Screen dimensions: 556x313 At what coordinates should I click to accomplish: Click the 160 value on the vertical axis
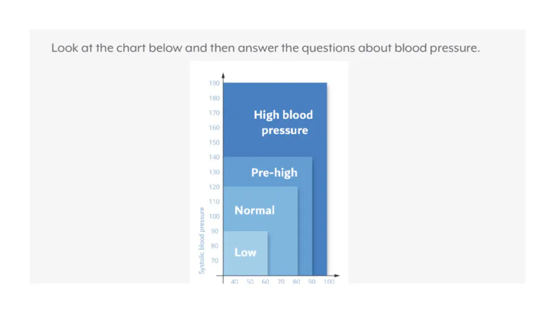pyautogui.click(x=214, y=127)
